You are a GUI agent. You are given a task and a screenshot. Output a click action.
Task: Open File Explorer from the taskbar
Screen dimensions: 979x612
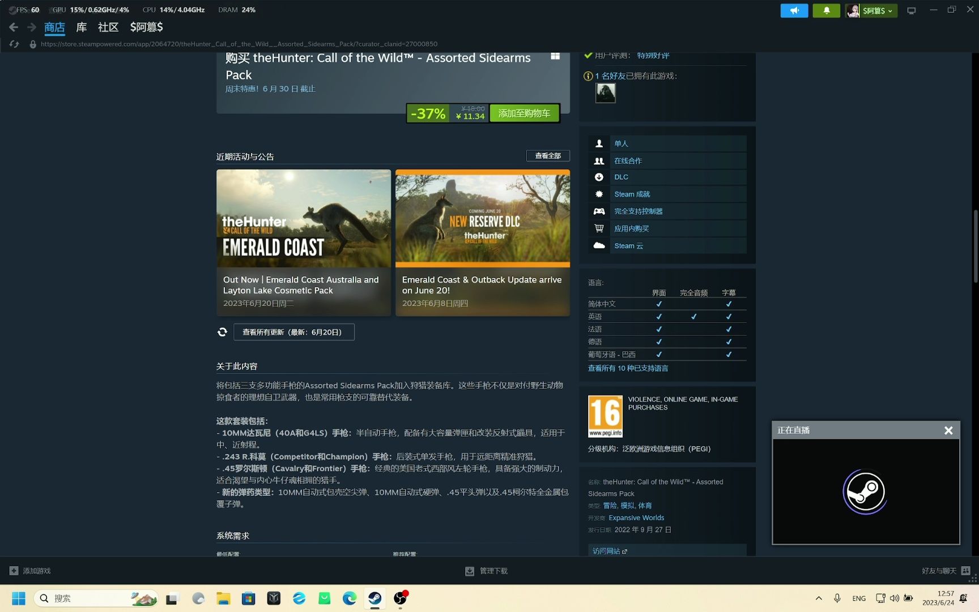[x=223, y=598]
